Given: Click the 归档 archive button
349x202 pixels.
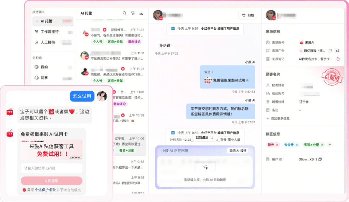Looking at the screenshot, I should click(247, 15).
